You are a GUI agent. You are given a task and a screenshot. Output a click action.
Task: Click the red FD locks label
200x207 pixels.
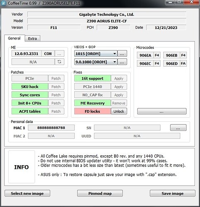click(x=93, y=111)
